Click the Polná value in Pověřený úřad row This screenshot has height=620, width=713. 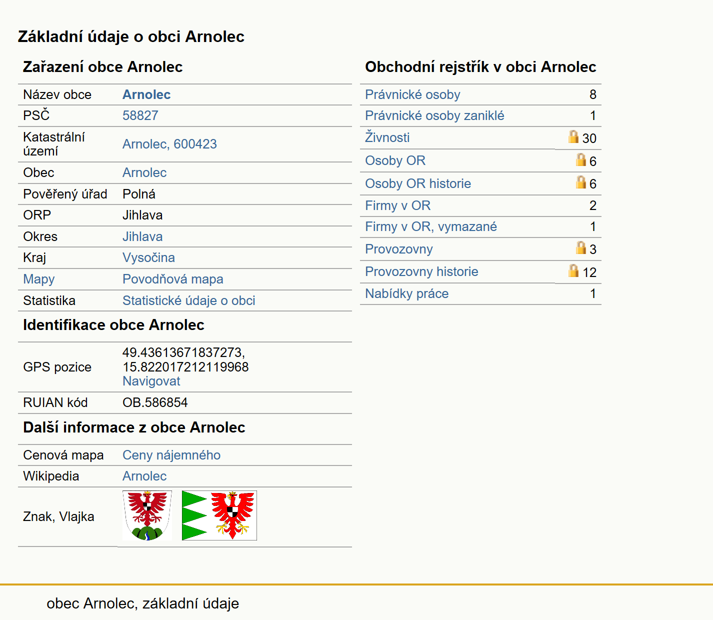[139, 194]
